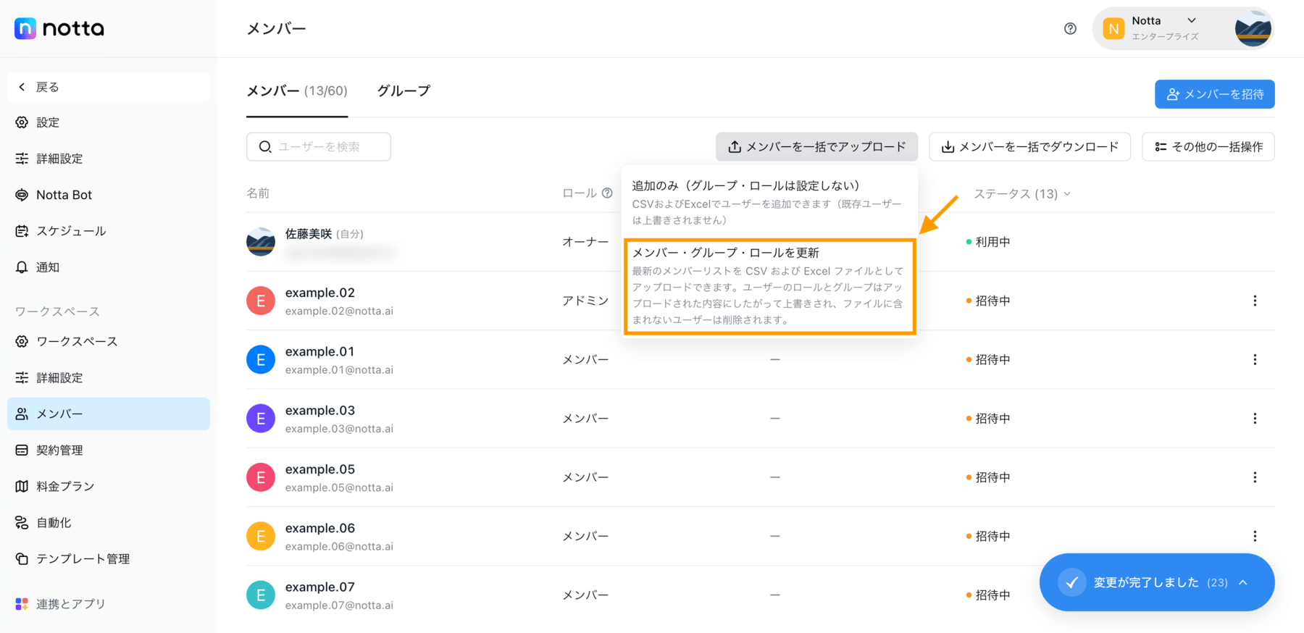
Task: Click the name 佐藤美咲
Action: [x=309, y=233]
